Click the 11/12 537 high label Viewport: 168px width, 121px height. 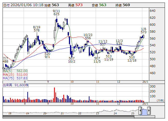click(x=103, y=43)
